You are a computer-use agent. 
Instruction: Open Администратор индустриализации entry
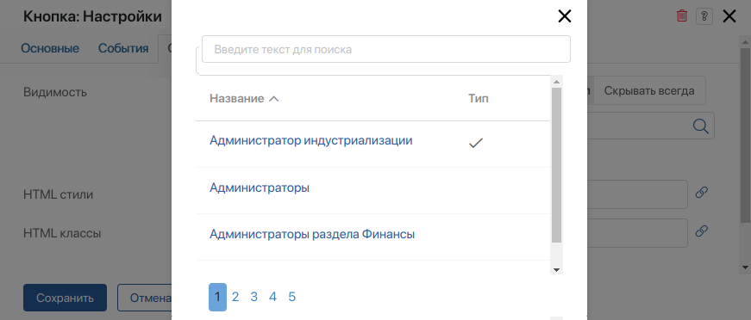coord(311,141)
